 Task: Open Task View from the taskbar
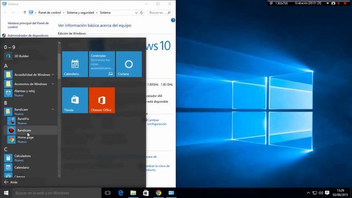tap(108, 193)
